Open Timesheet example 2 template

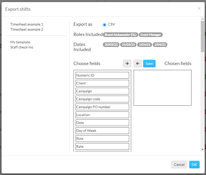point(27,30)
